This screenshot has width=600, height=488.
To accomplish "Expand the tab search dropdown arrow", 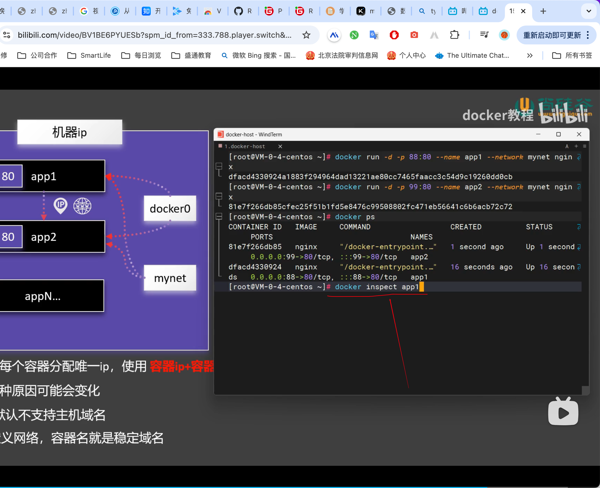I will tap(588, 11).
